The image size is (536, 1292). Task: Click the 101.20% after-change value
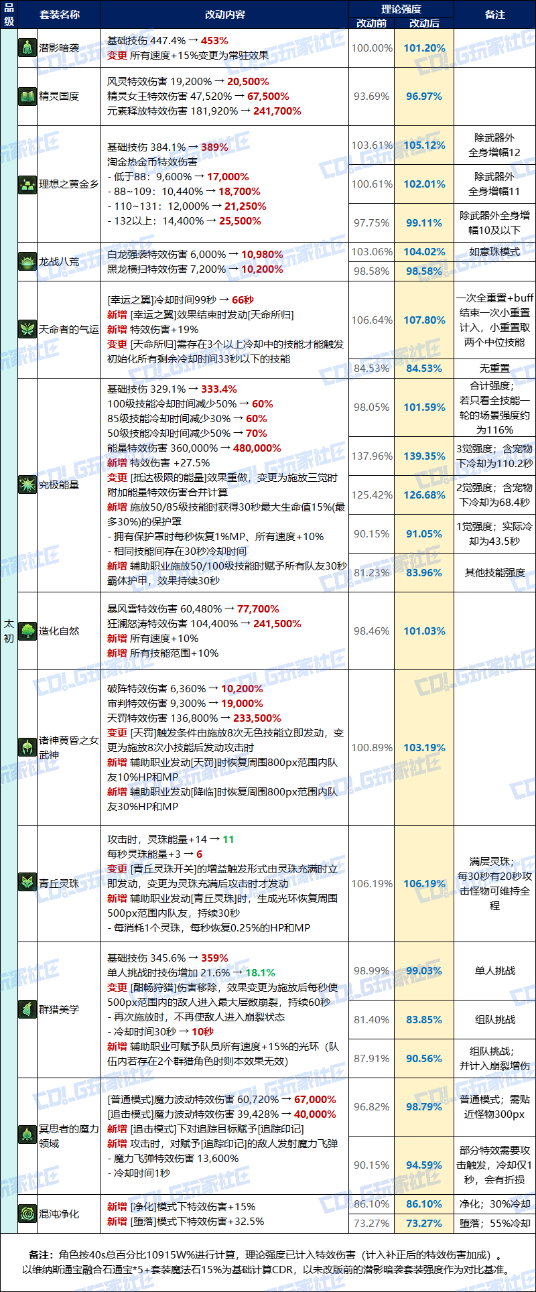point(424,48)
